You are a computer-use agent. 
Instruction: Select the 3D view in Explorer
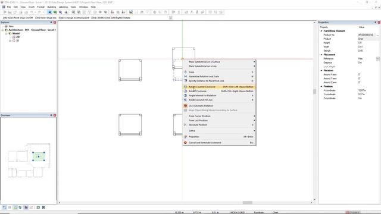17,40
